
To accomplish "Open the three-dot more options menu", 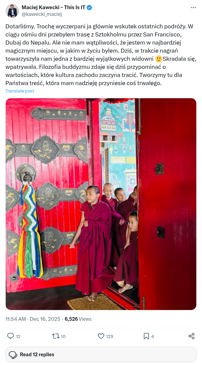I will pyautogui.click(x=193, y=7).
